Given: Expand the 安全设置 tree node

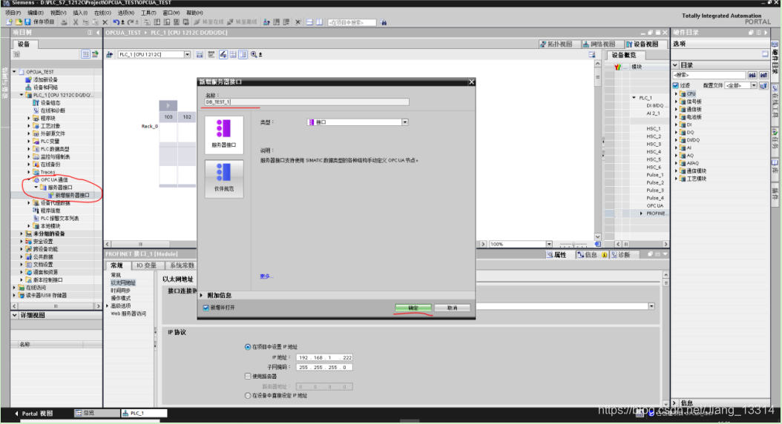Looking at the screenshot, I should [x=22, y=242].
